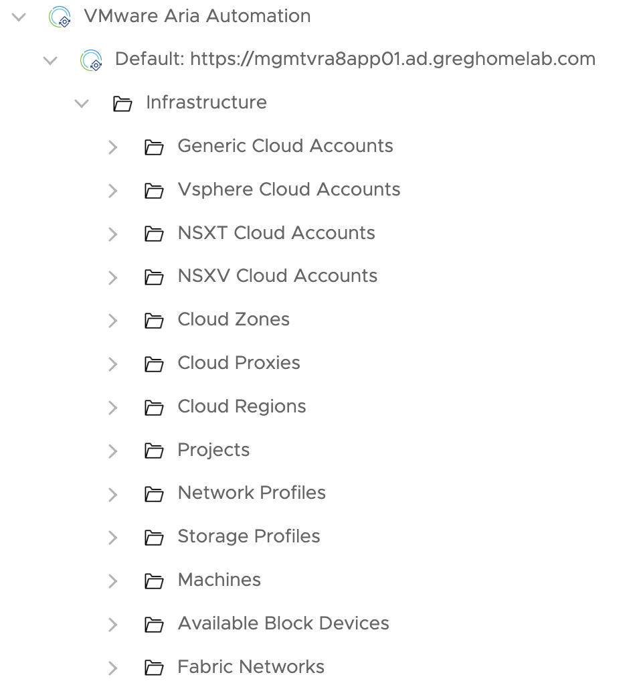Image resolution: width=637 pixels, height=687 pixels.
Task: Expand the Storage Profiles folder
Action: pos(113,538)
